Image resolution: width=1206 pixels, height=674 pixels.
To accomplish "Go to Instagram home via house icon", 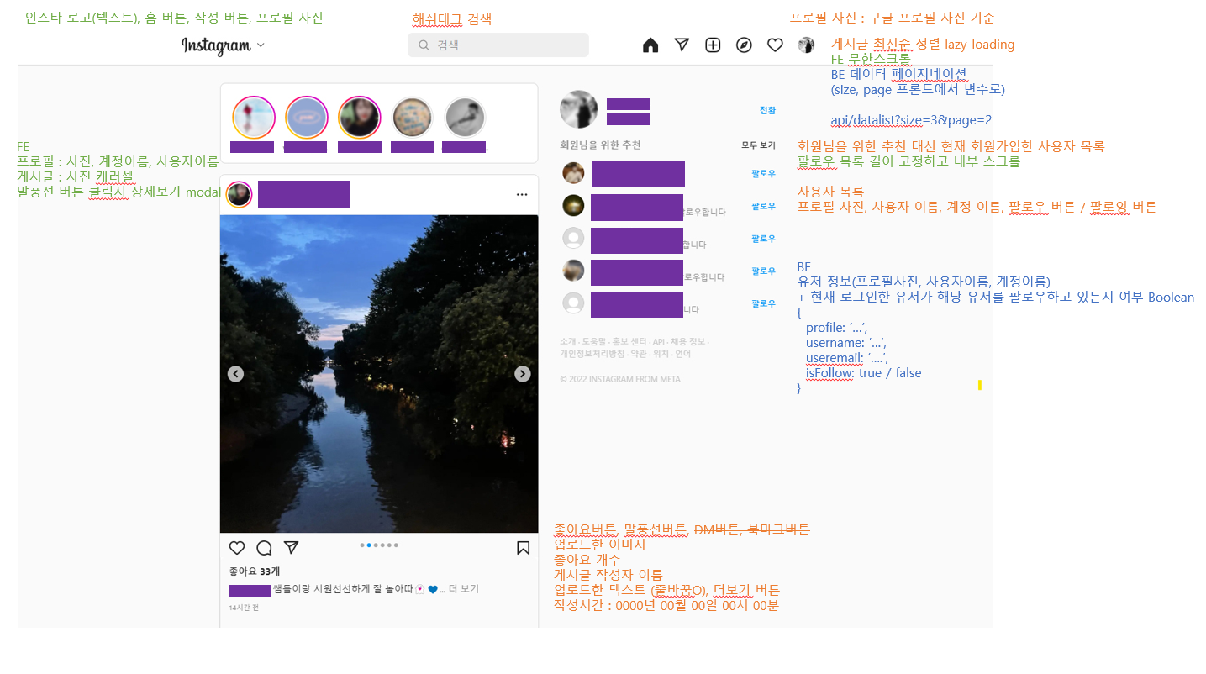I will click(x=650, y=45).
